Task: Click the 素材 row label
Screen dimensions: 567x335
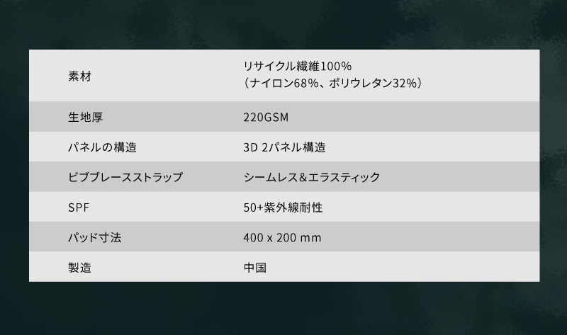Action: click(x=79, y=76)
